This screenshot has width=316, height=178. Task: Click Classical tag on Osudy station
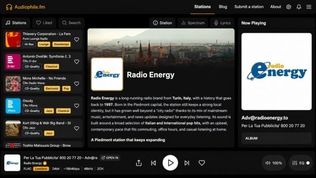pyautogui.click(x=63, y=111)
